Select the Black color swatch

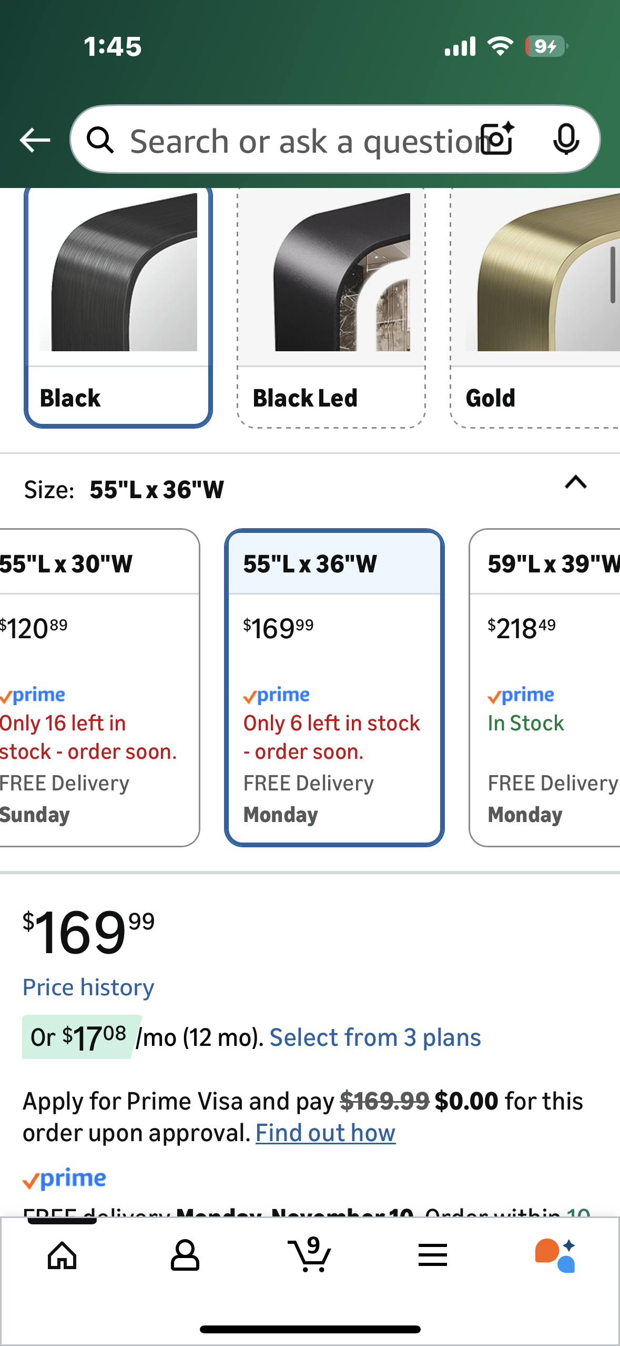tap(118, 306)
